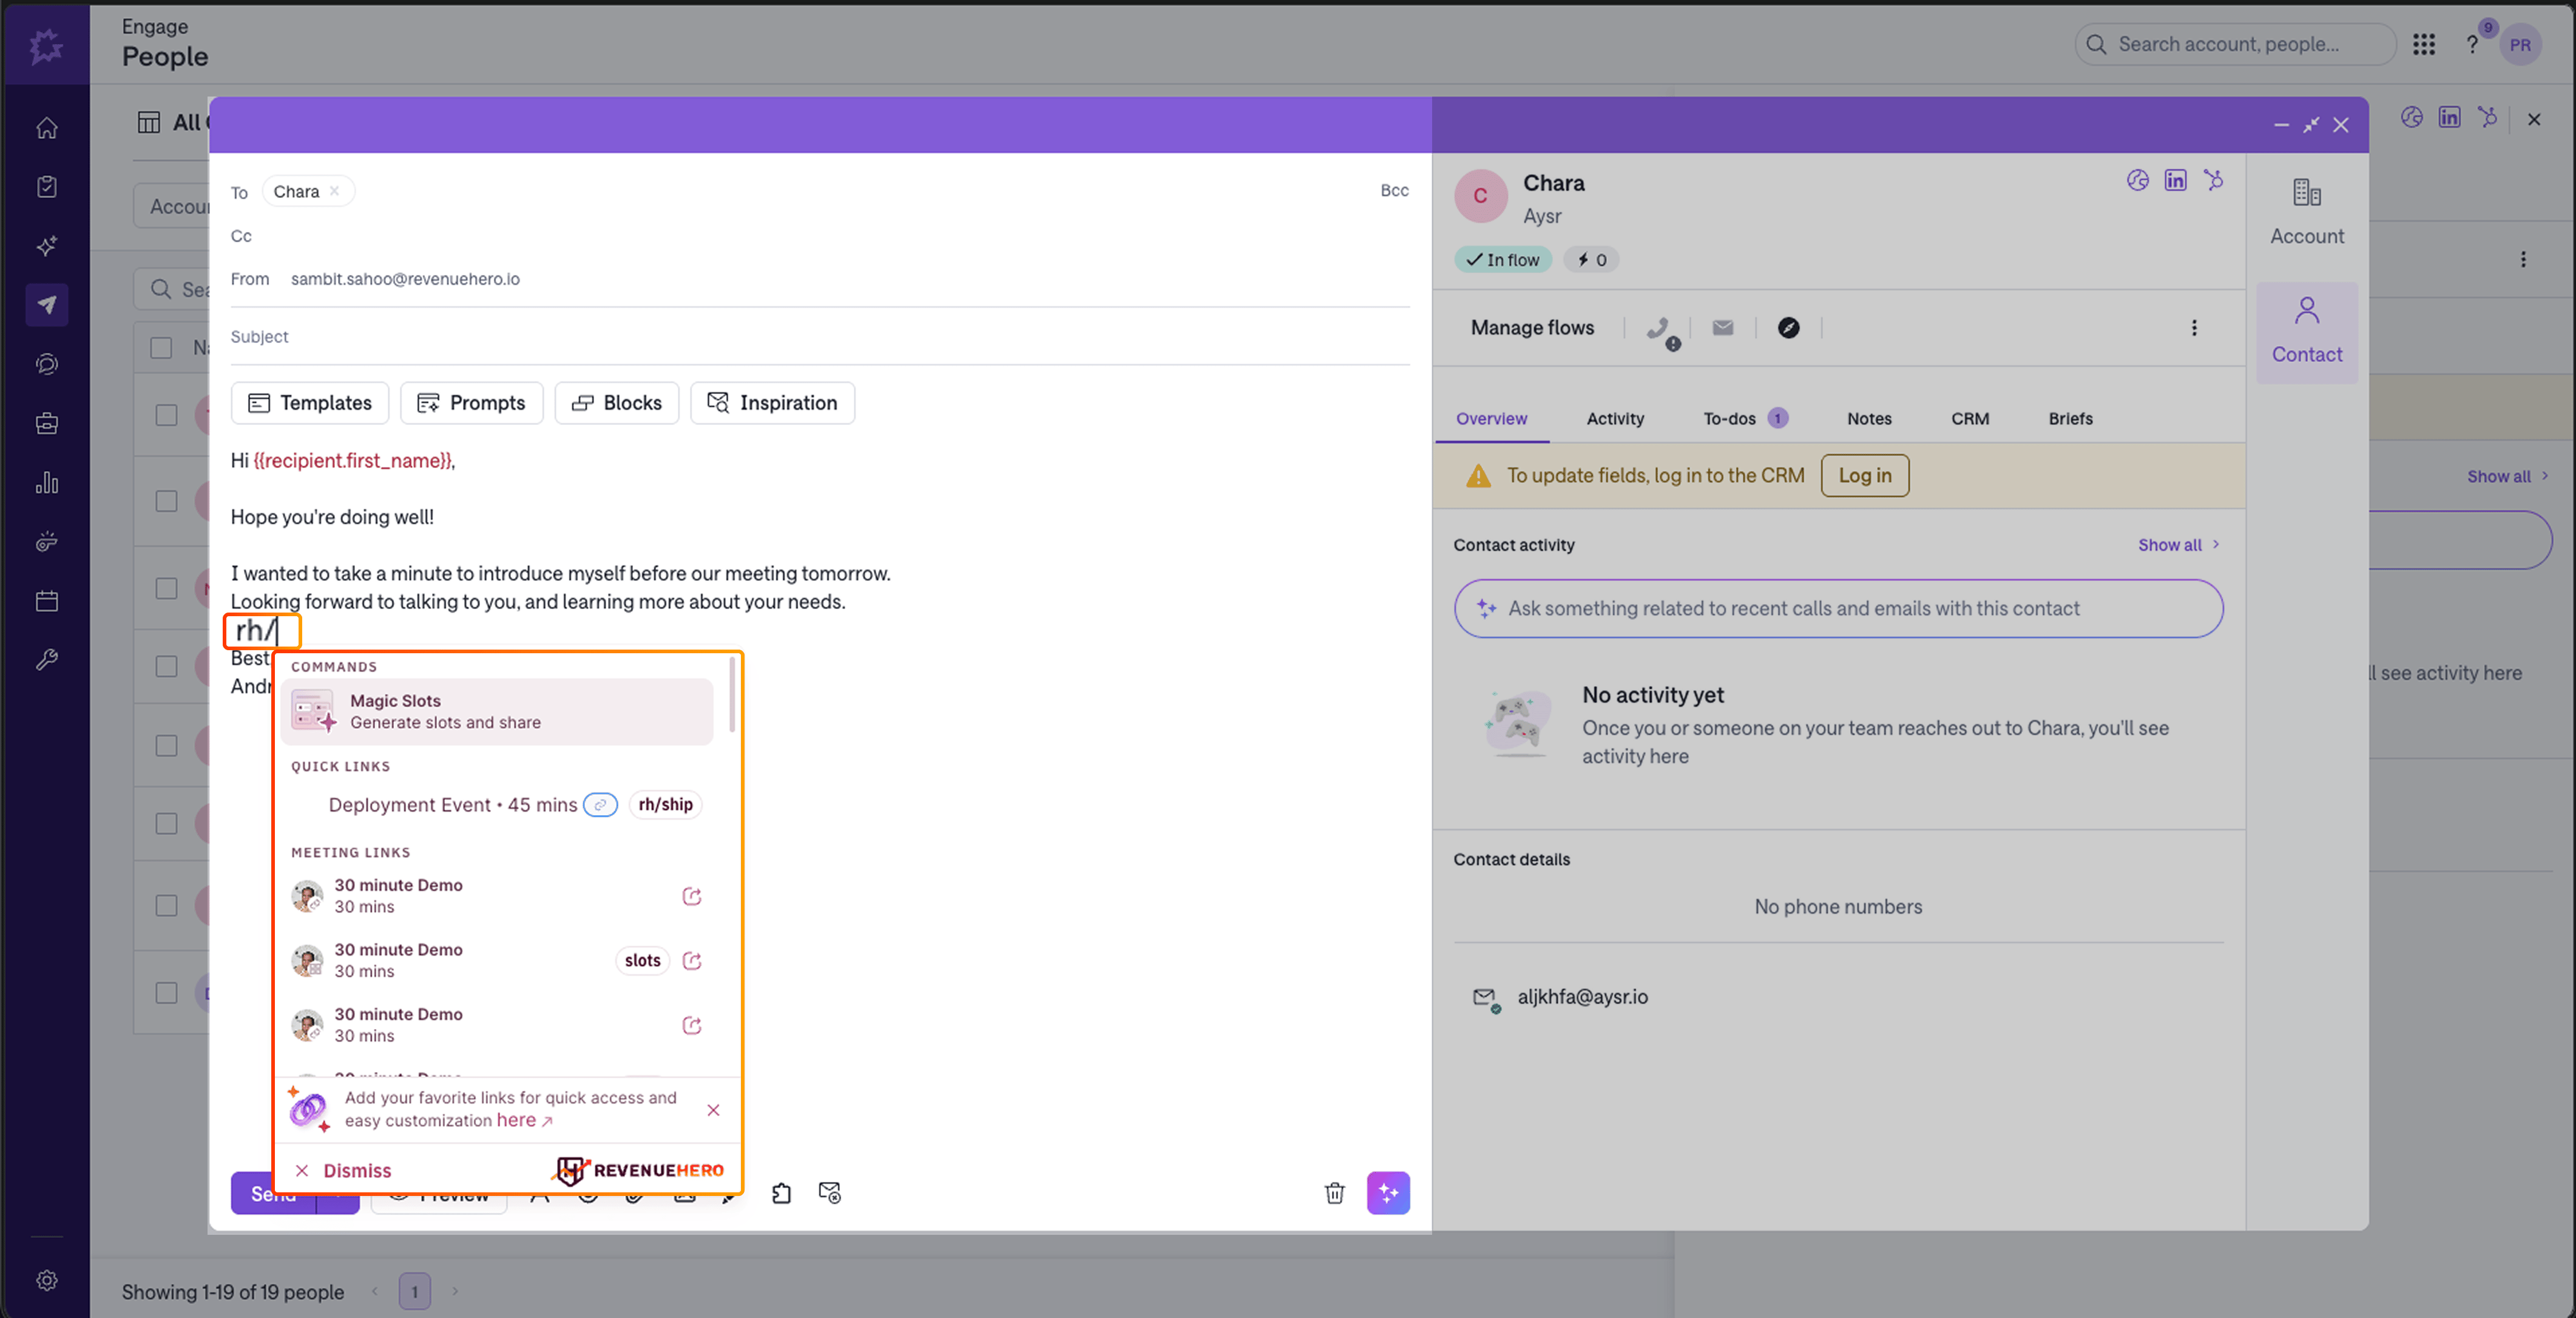The image size is (2576, 1318).
Task: Click Manage flows
Action: [1532, 328]
